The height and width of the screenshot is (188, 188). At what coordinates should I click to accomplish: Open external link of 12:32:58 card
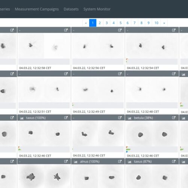[66, 30]
